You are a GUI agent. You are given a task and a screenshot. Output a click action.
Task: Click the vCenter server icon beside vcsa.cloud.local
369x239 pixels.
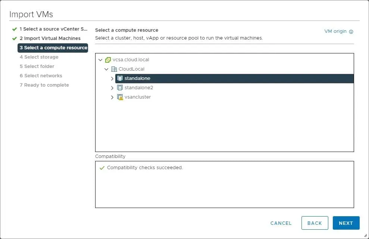pos(108,60)
